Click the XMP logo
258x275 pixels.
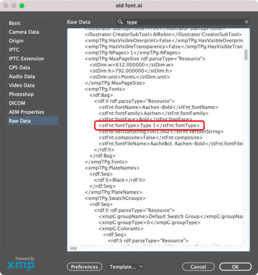(x=21, y=263)
